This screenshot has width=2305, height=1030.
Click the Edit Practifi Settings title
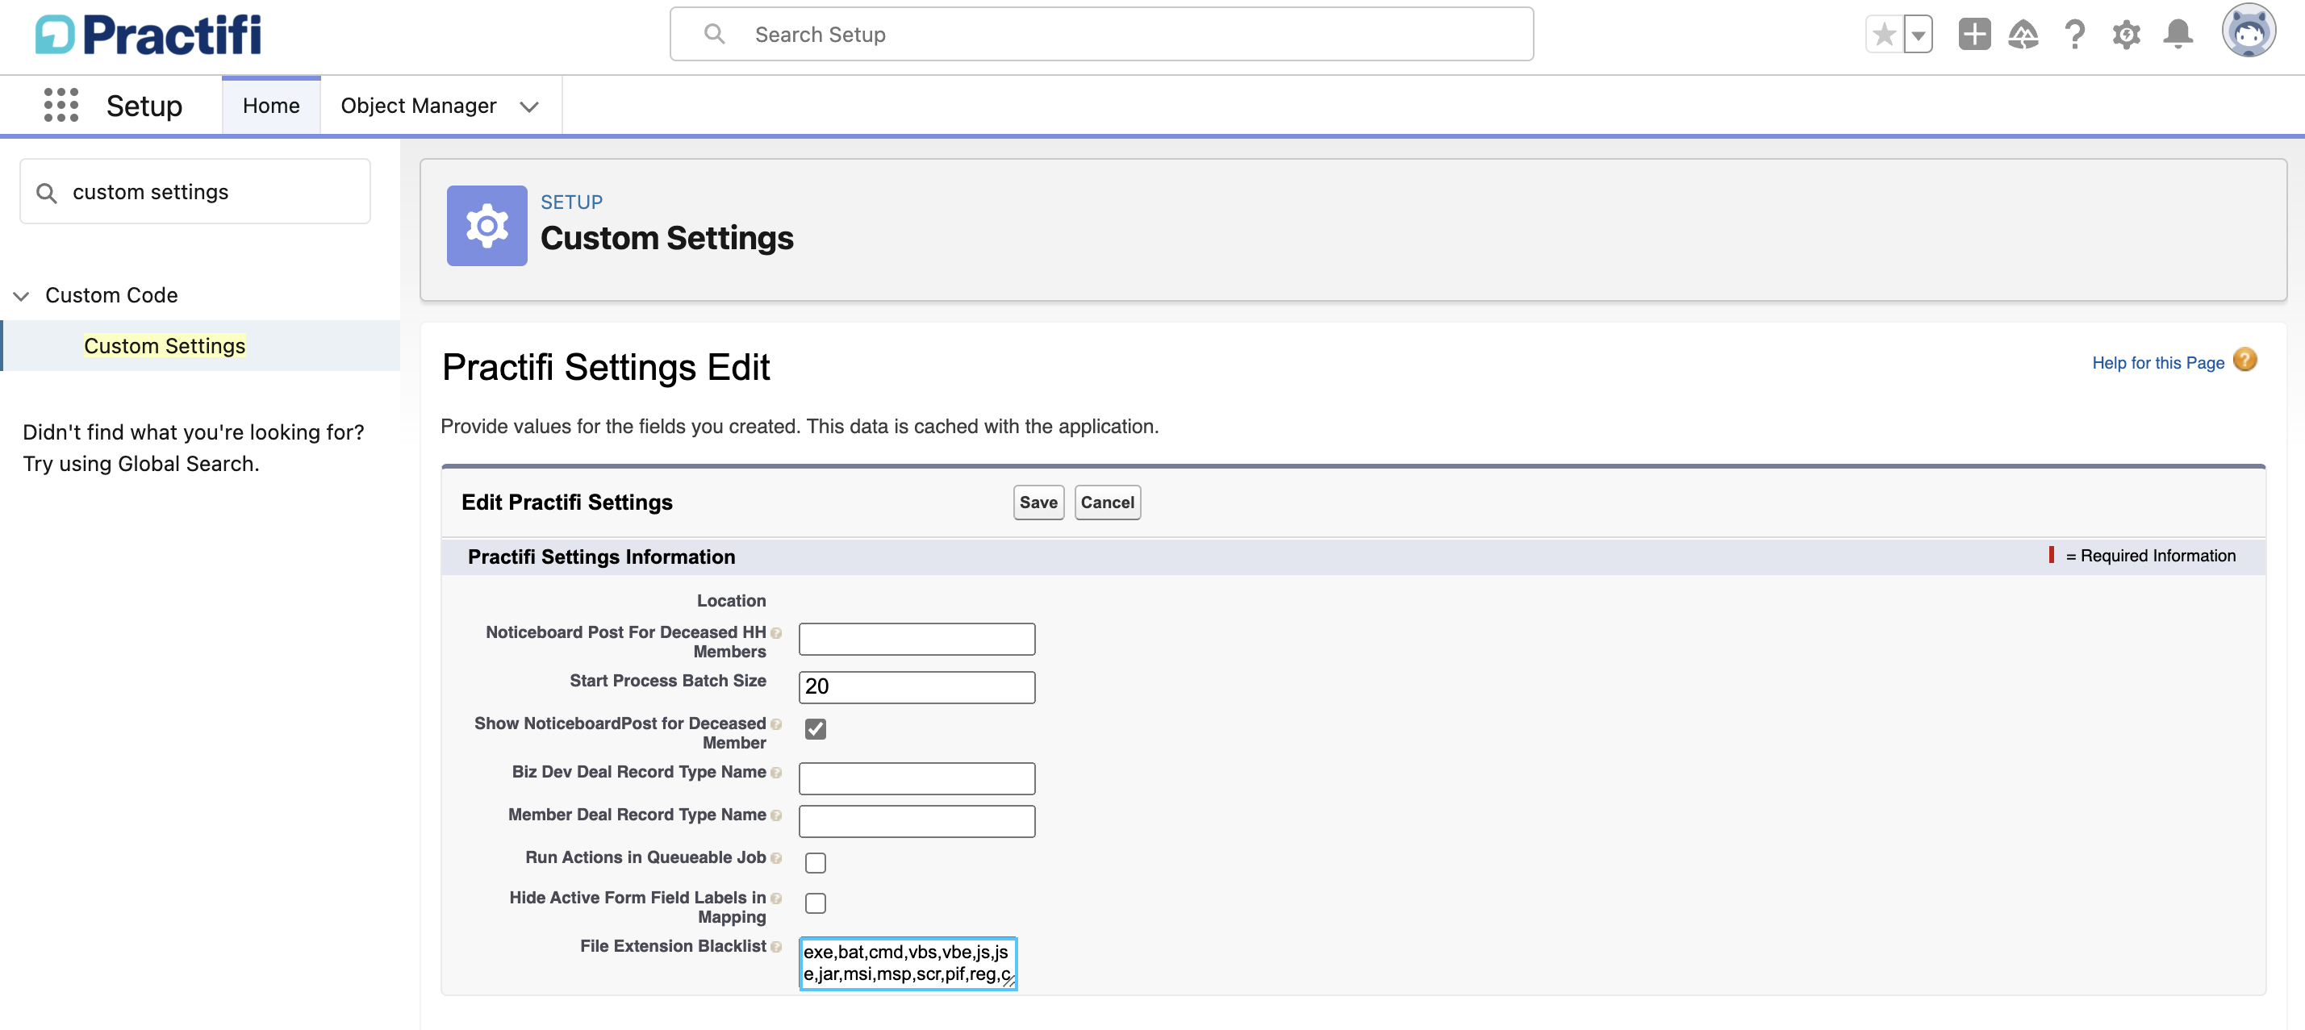pos(566,503)
